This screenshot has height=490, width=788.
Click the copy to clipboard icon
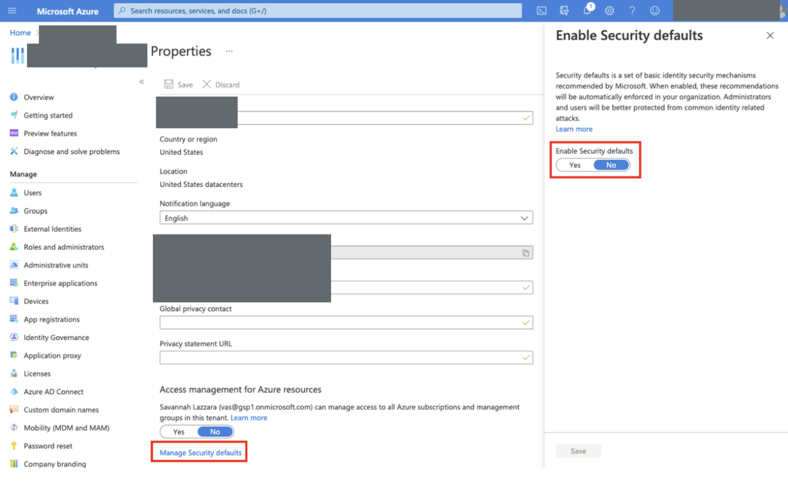(x=526, y=253)
